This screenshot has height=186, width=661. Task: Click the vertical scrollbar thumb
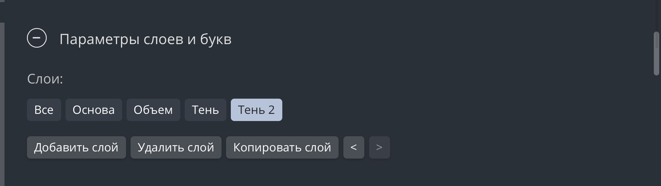pyautogui.click(x=657, y=54)
